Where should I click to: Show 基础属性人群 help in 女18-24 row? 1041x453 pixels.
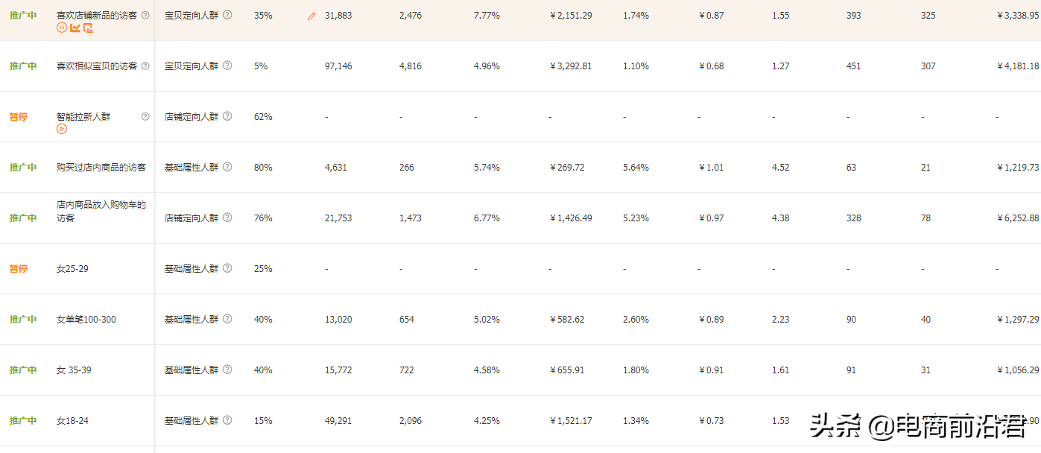click(227, 420)
